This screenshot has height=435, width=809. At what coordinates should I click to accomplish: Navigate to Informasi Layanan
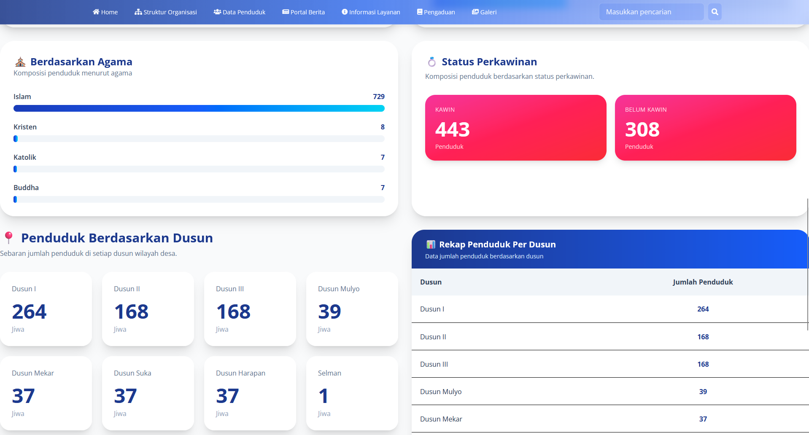pyautogui.click(x=371, y=12)
